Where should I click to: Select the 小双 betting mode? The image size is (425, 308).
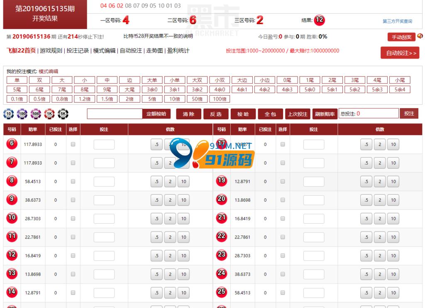pyautogui.click(x=220, y=80)
